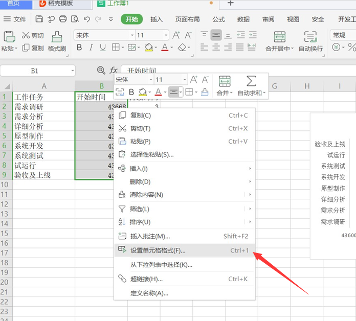356x321 pixels.
Task: Click the Redo arrow icon
Action: (98, 19)
